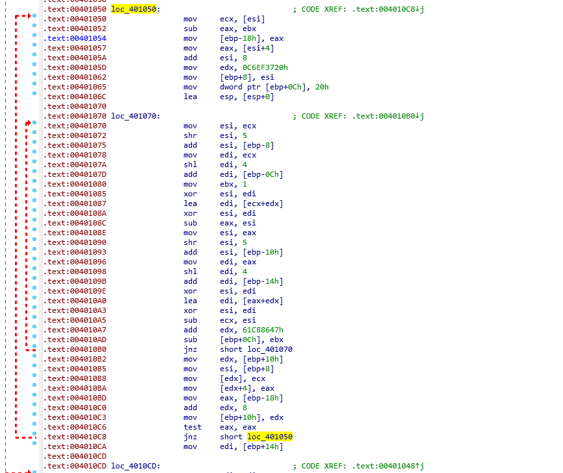
Task: Click address .text:004010C3
Action: 75,417
